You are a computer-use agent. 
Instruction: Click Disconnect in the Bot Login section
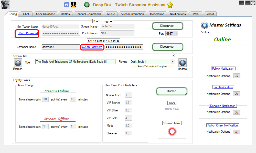coord(167,26)
